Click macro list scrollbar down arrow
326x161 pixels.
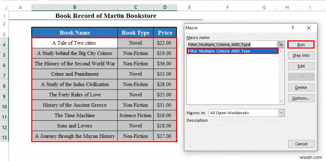pos(281,102)
